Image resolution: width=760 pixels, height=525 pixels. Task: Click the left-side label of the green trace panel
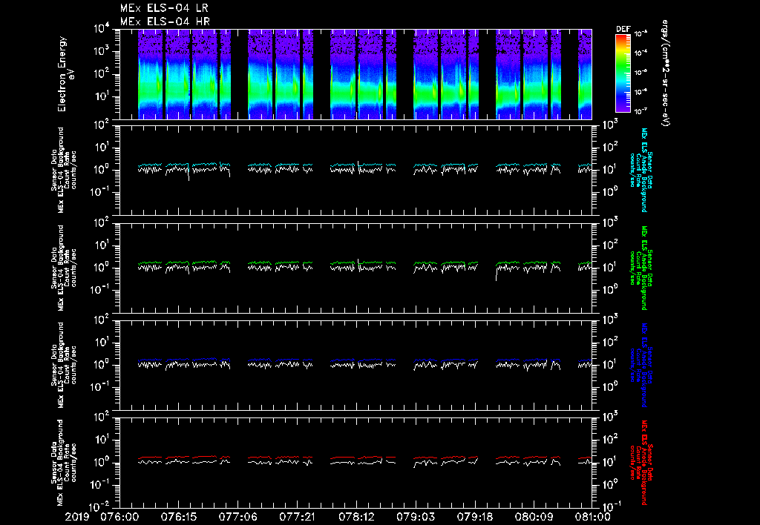[x=64, y=268]
